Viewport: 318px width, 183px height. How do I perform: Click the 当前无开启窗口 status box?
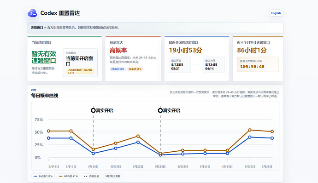[80, 63]
